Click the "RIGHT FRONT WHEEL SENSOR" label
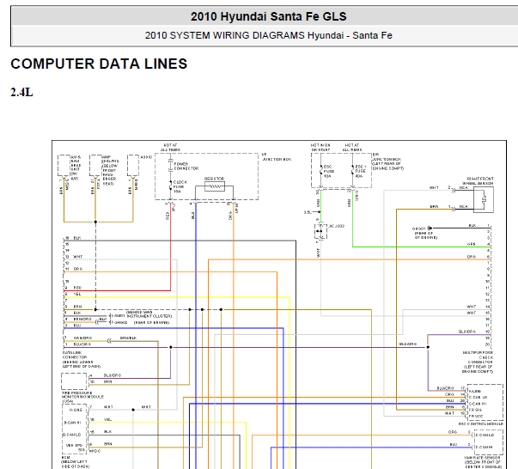The width and height of the screenshot is (518, 469). (479, 180)
